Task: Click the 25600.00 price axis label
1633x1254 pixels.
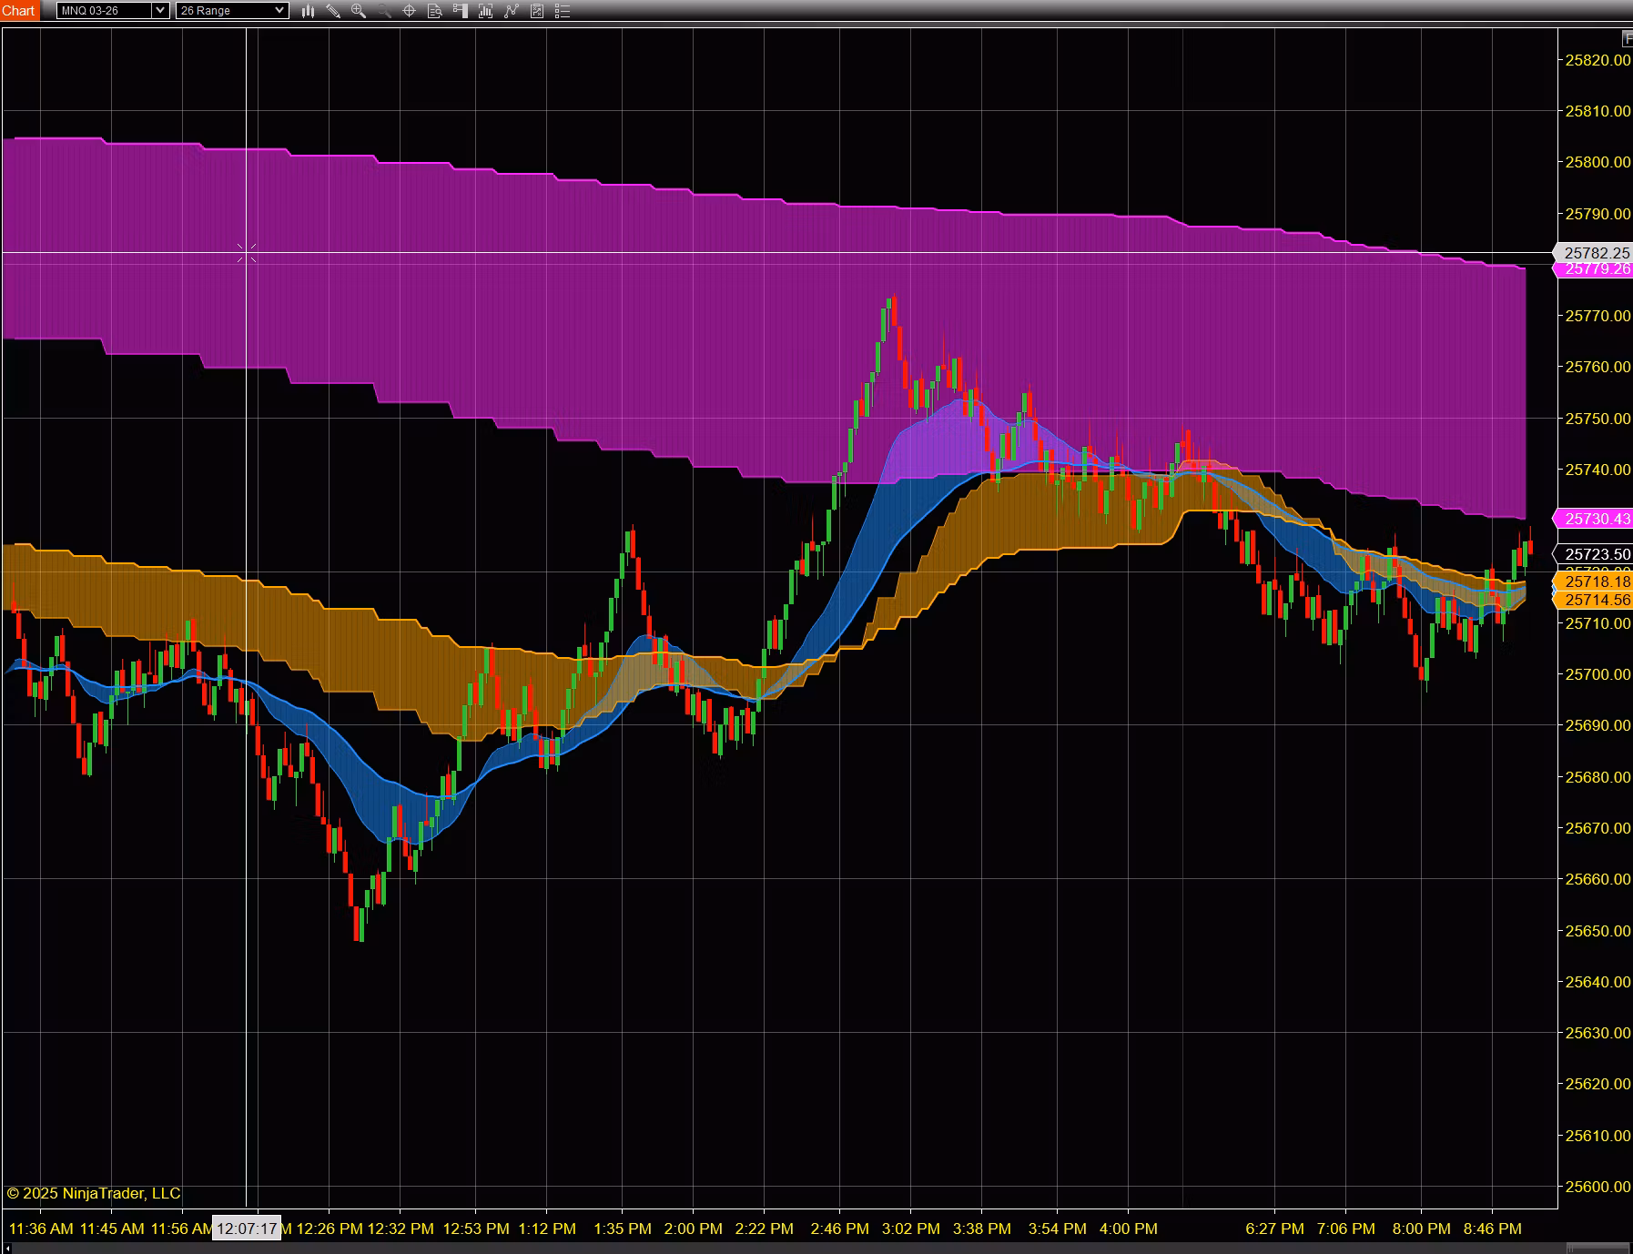Action: pyautogui.click(x=1597, y=1187)
